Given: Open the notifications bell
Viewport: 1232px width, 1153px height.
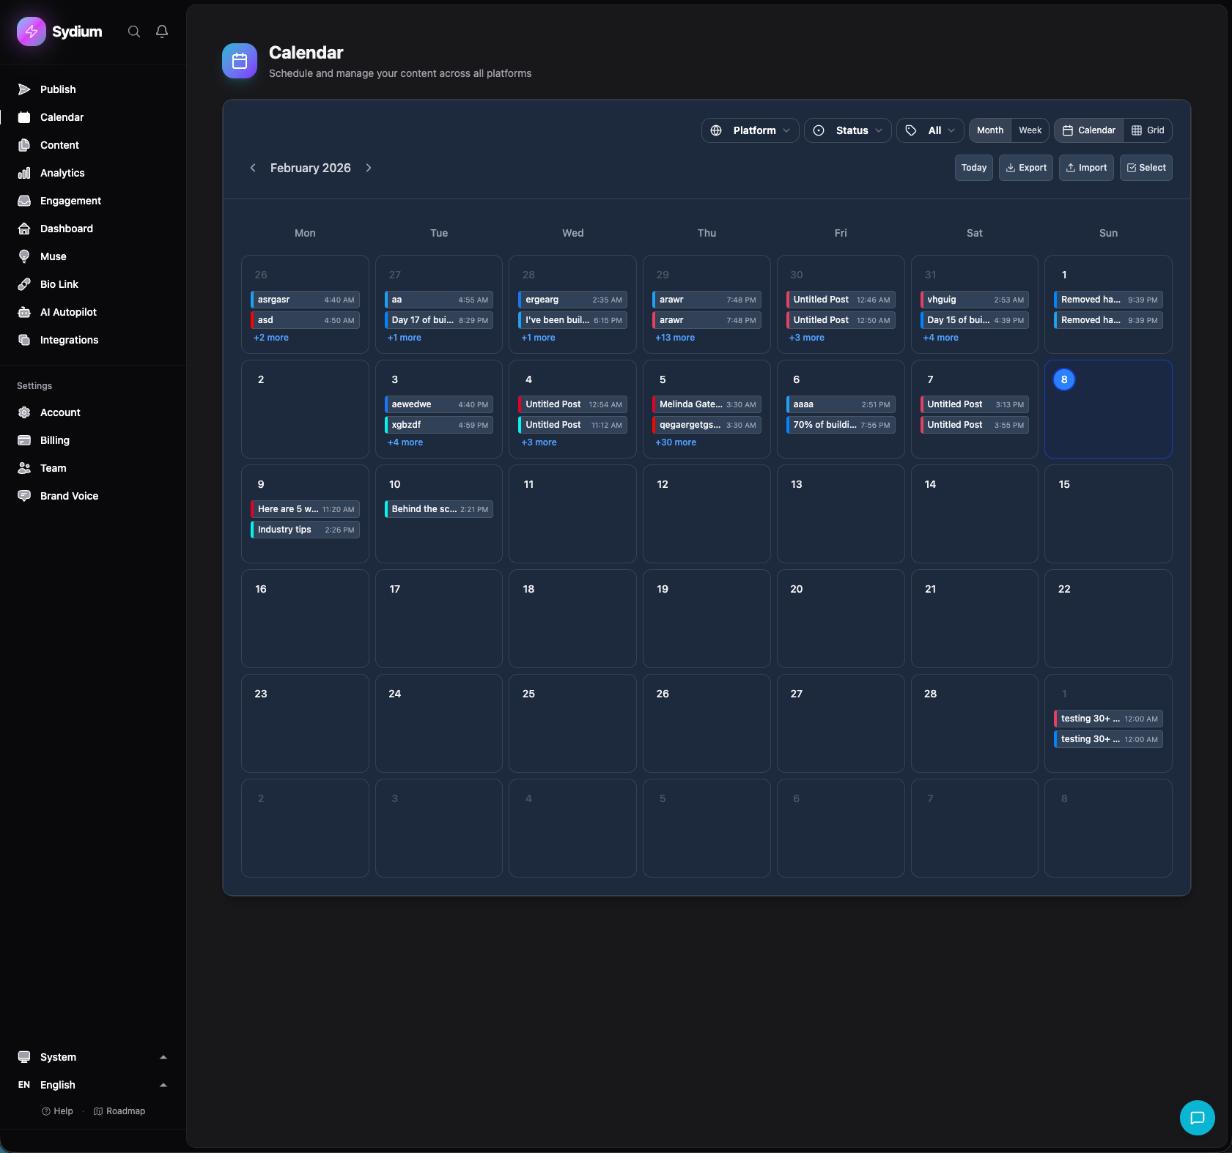Looking at the screenshot, I should (161, 31).
